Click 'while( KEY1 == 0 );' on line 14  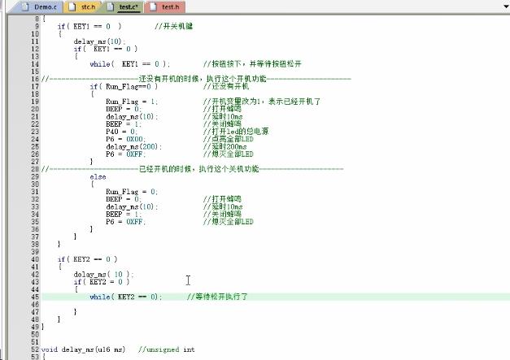[130, 64]
